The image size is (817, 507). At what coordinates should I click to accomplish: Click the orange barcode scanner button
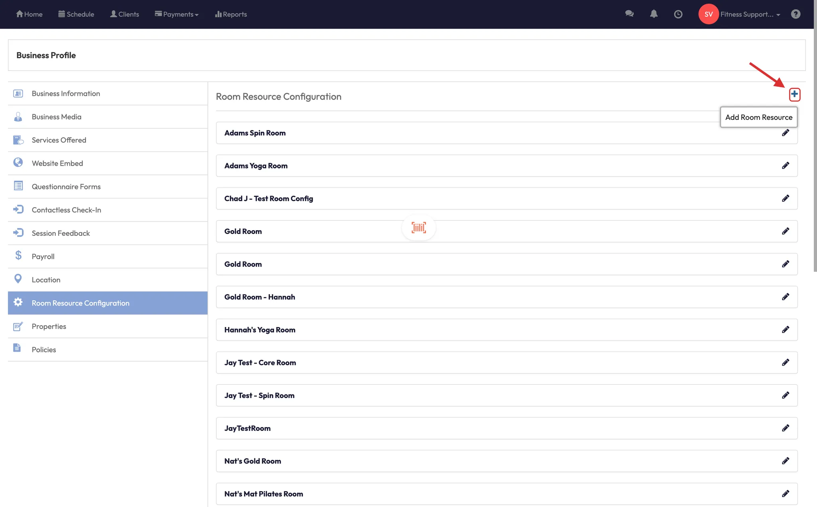(x=418, y=227)
